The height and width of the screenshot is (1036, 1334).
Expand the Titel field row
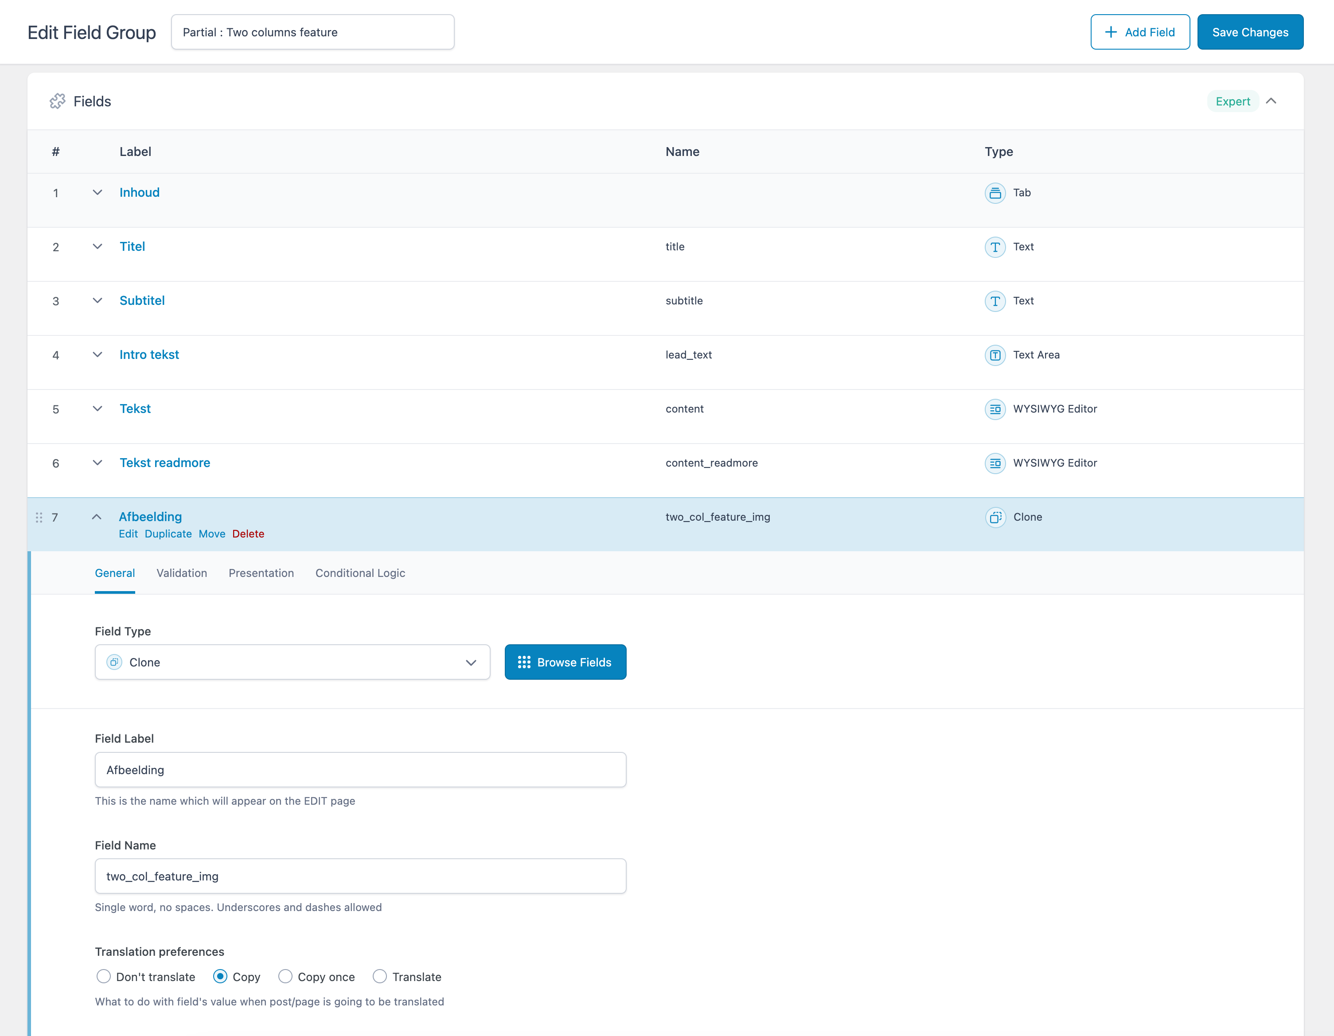click(x=97, y=246)
